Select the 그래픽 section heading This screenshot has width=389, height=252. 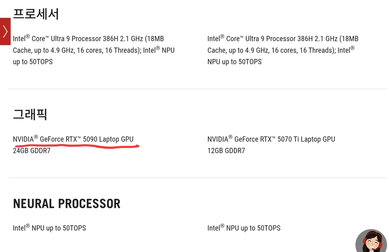point(30,114)
